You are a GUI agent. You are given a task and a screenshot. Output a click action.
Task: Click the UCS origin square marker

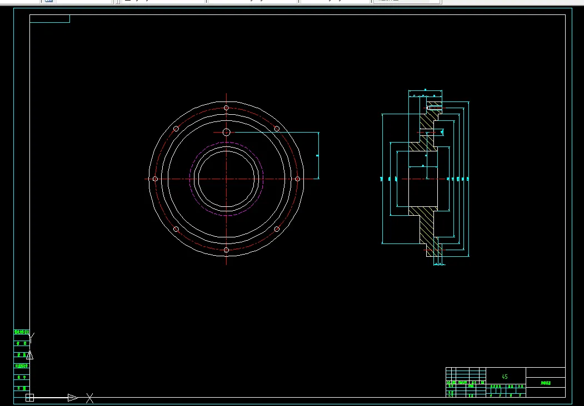30,398
